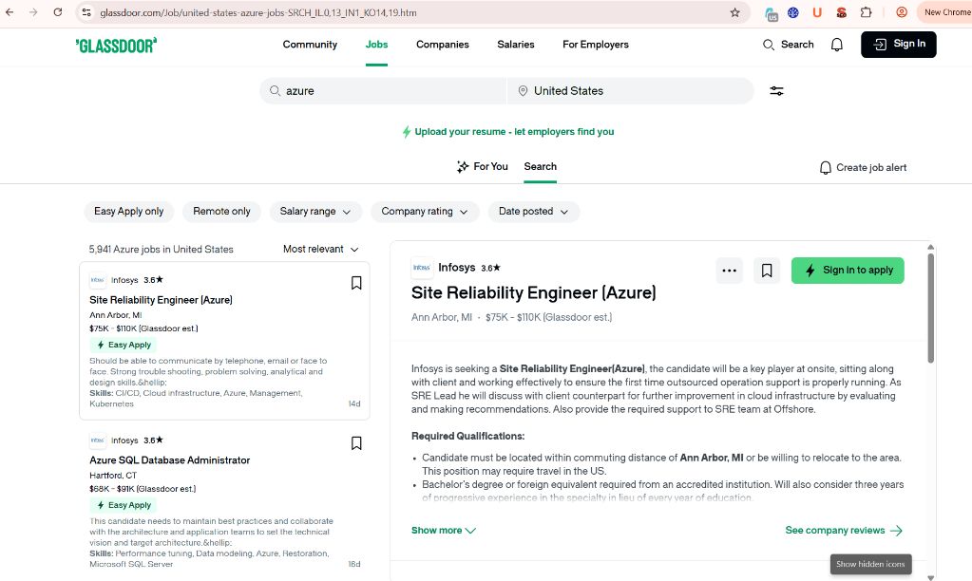
Task: Open the Azure SQL Database Administrator job title
Action: tap(170, 460)
